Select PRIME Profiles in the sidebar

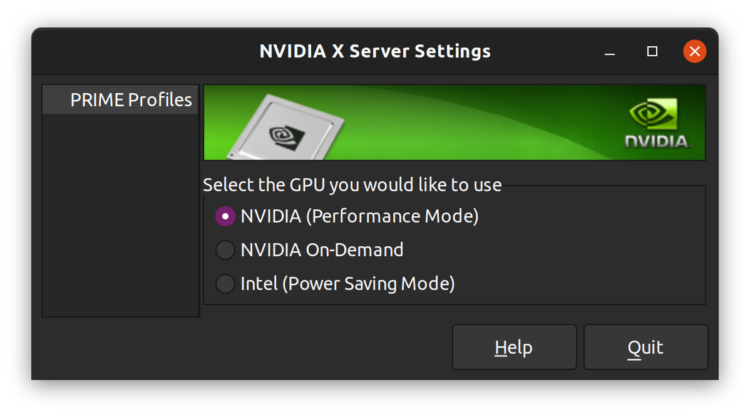click(130, 100)
